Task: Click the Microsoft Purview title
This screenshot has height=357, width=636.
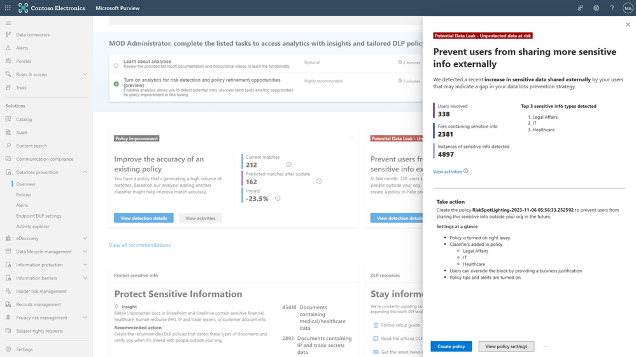Action: point(118,8)
